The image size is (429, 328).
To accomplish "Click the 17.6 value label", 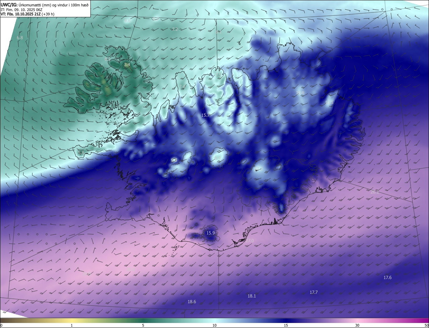I will [387, 278].
